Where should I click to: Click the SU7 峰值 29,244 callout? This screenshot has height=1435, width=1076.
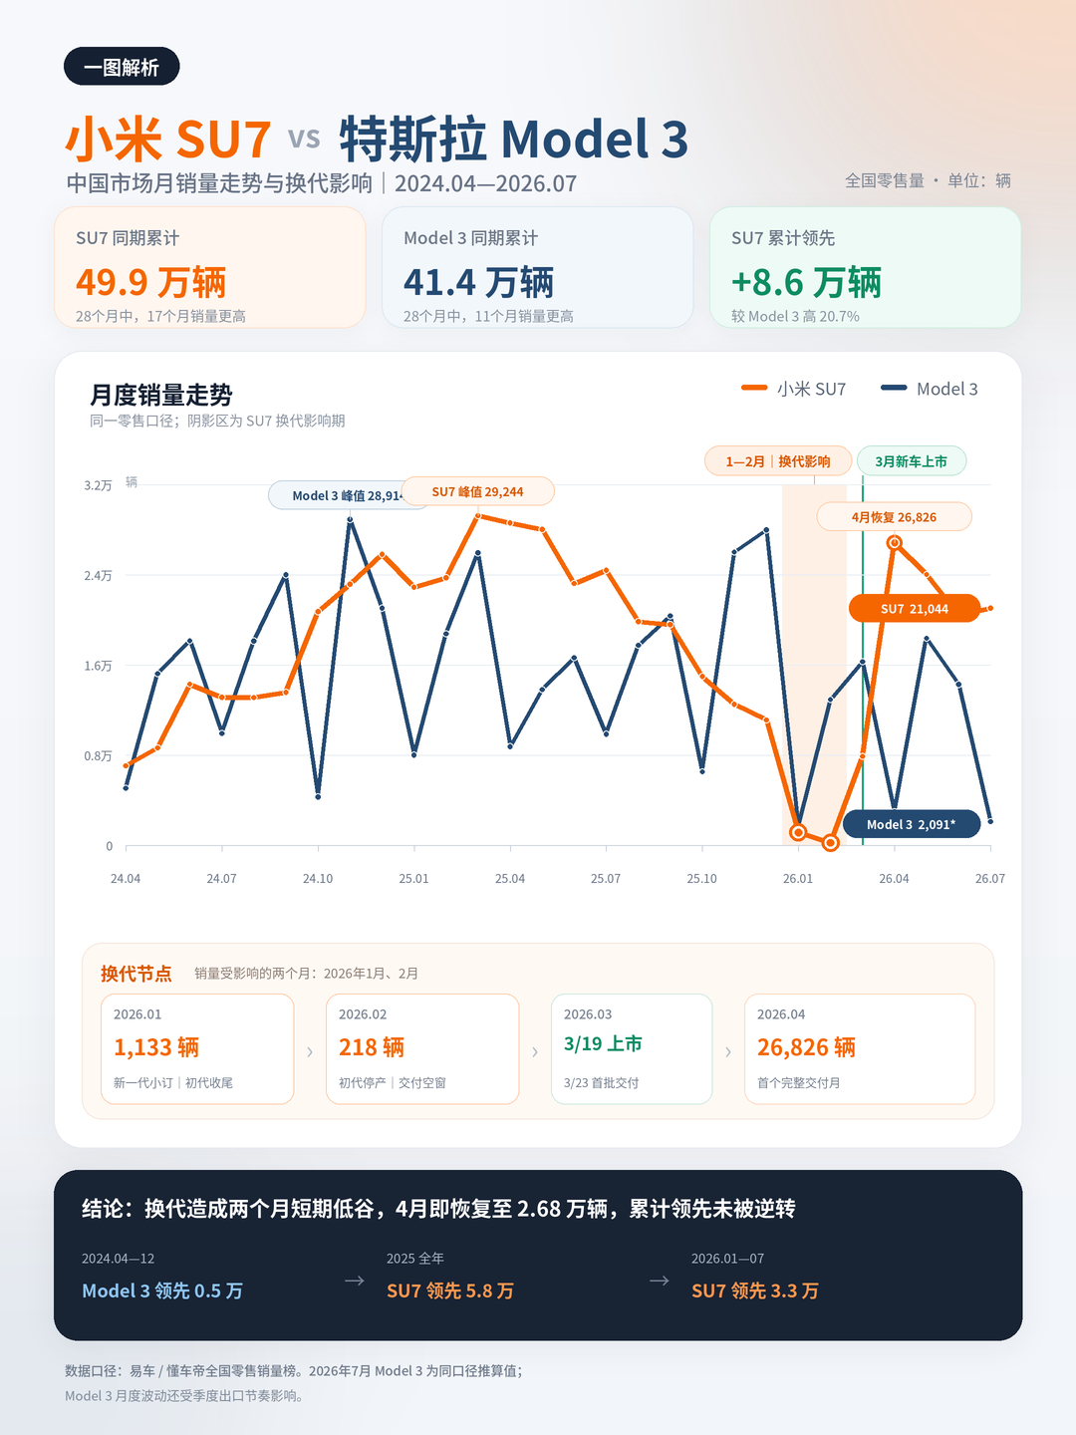pos(477,491)
